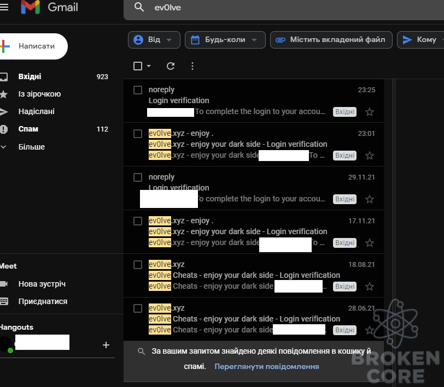Star the ev0lve message dated 17.11.21
This screenshot has height=387, width=444.
pos(370,243)
